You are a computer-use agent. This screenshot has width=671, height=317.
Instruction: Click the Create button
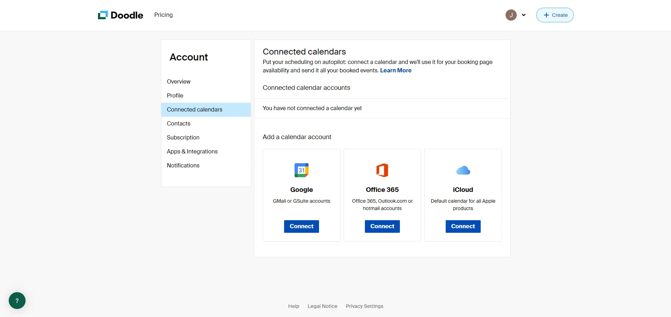[x=555, y=15]
